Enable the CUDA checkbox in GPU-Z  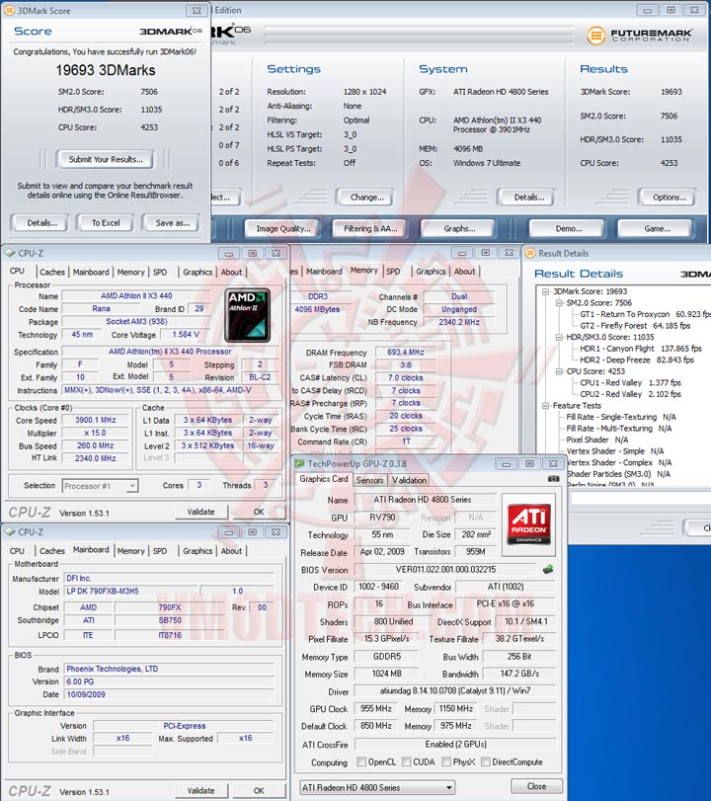[x=406, y=761]
